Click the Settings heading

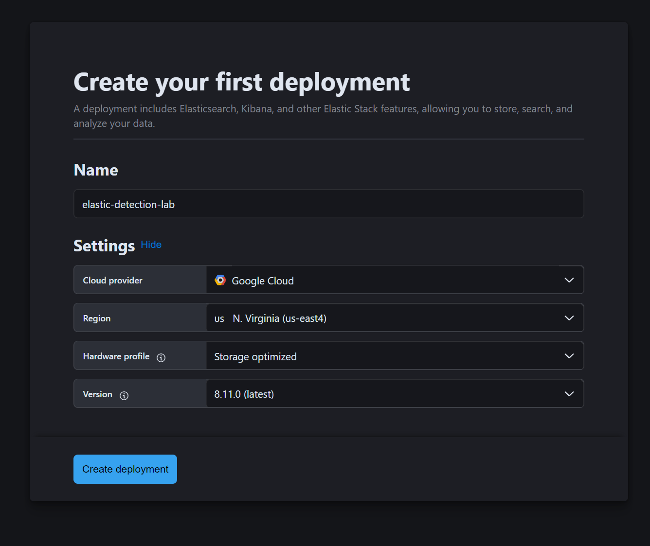tap(104, 246)
